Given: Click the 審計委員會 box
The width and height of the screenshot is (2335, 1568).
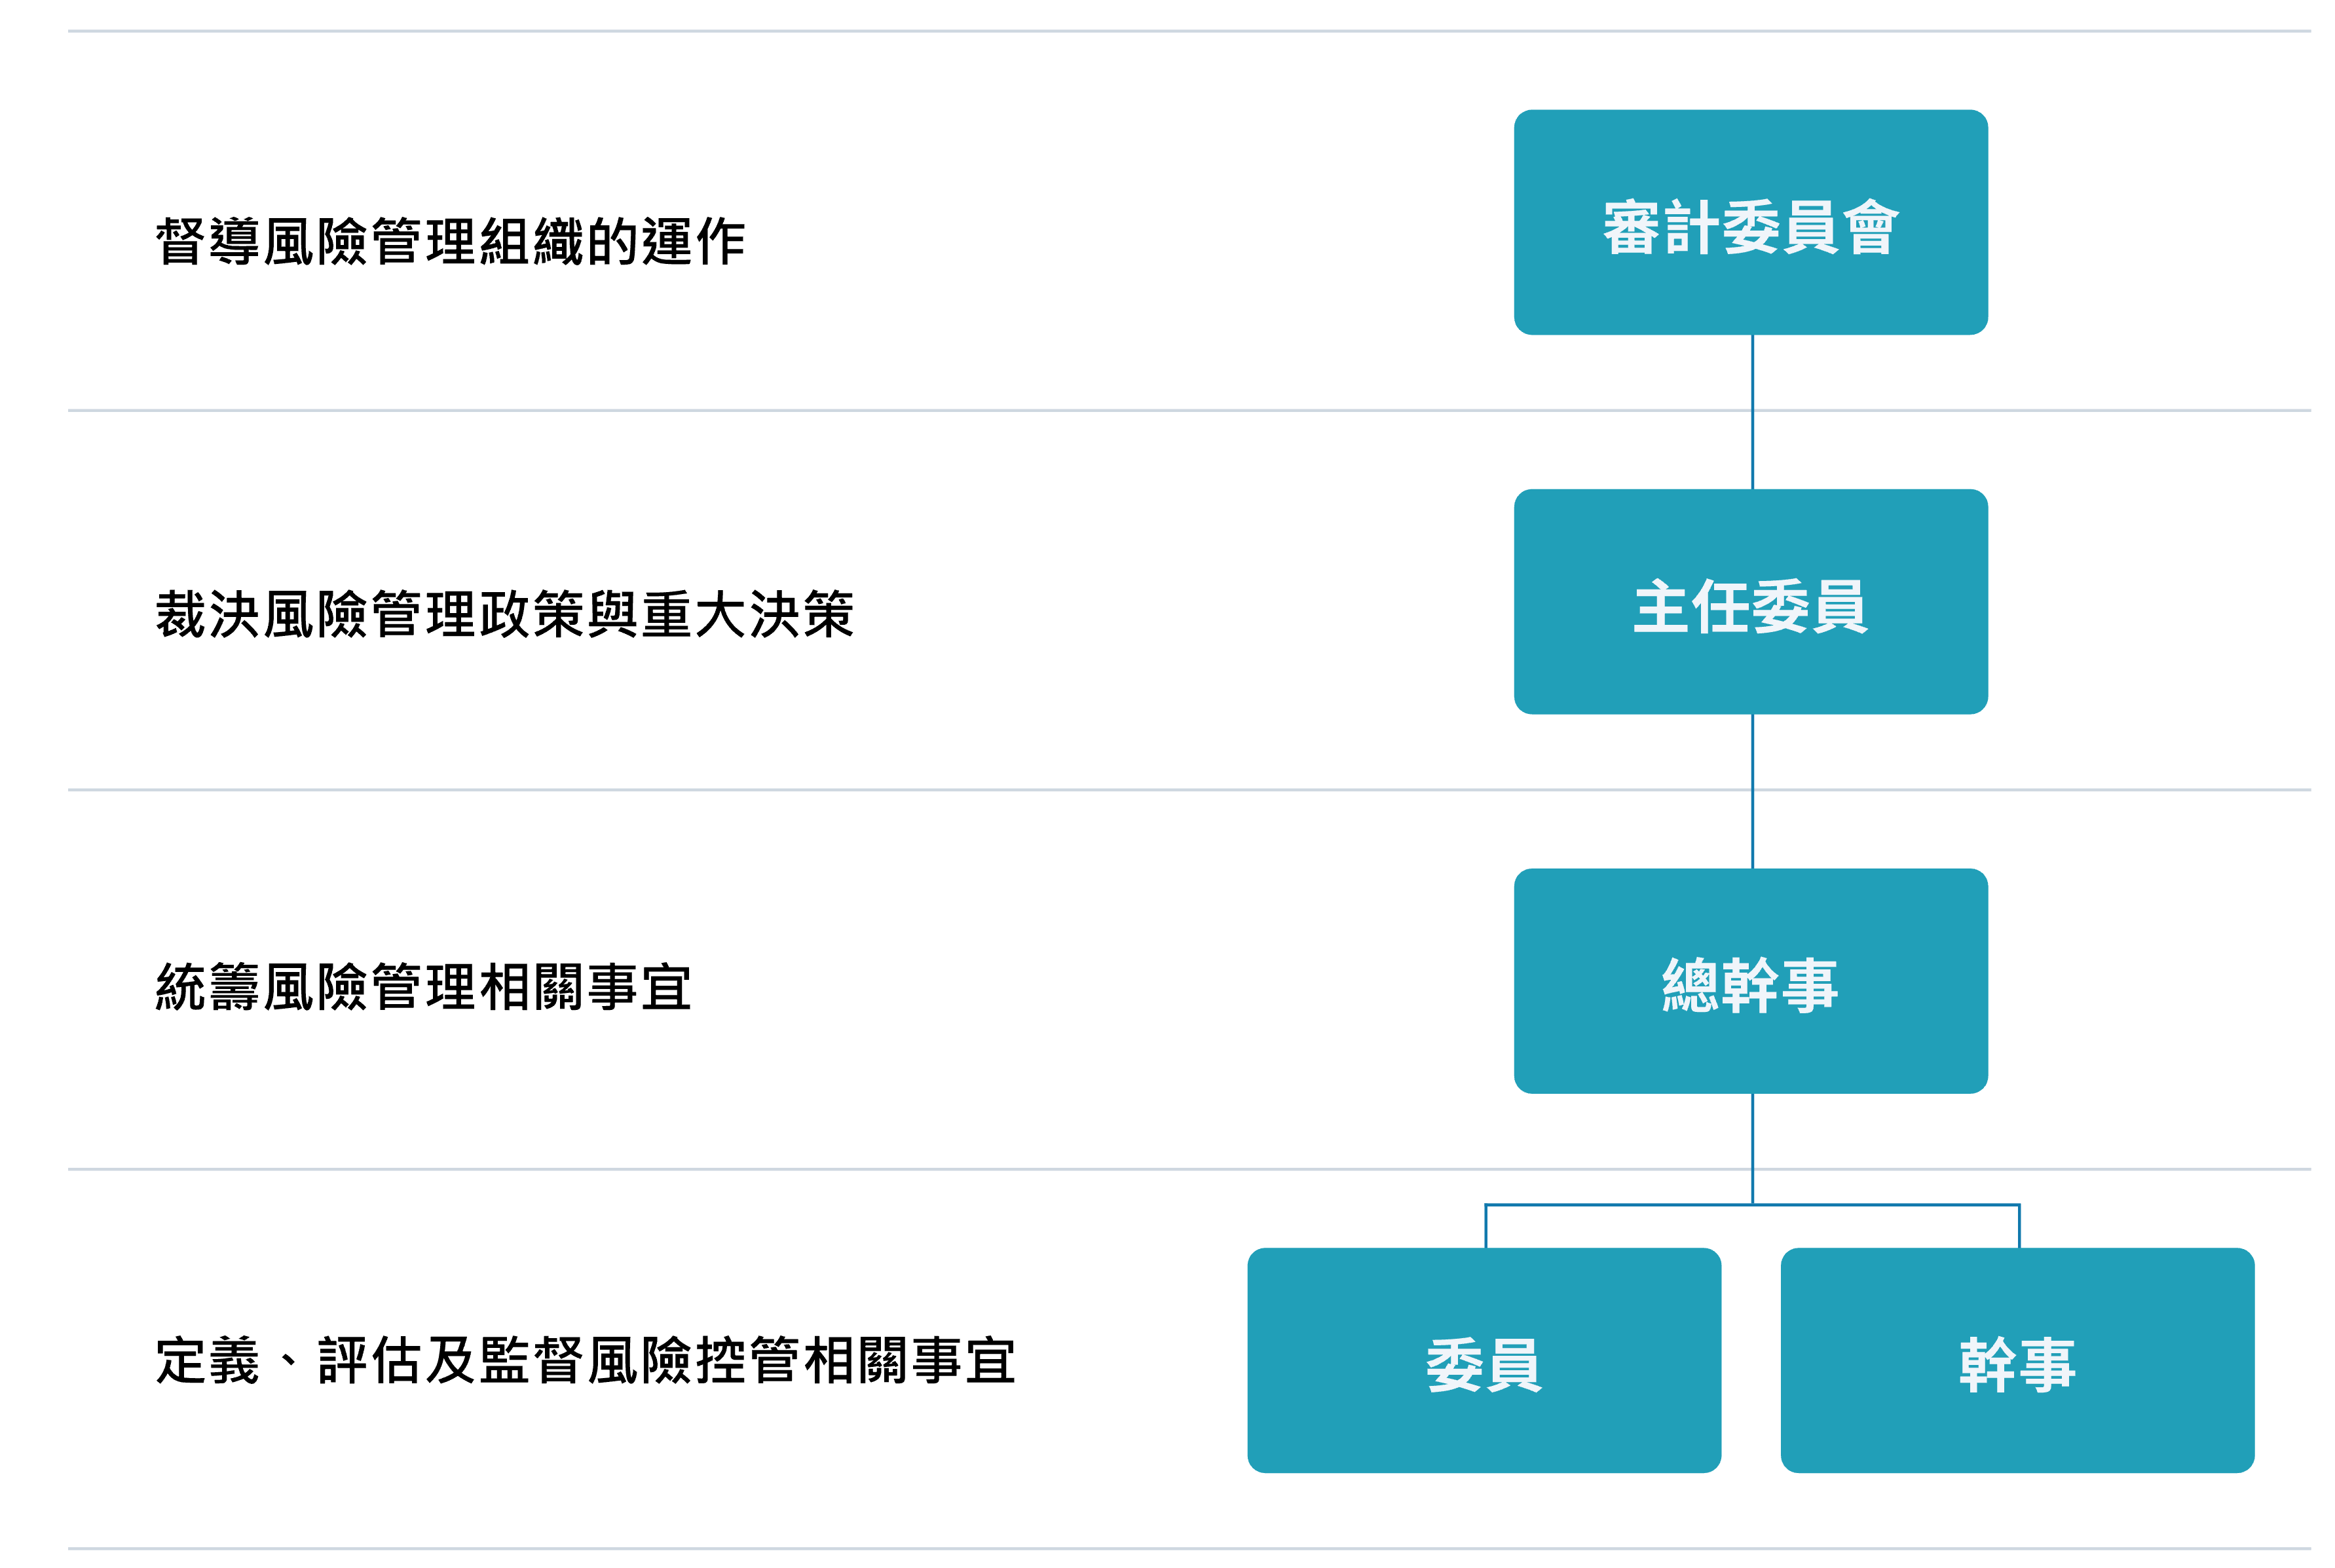Looking at the screenshot, I should coord(1750,222).
